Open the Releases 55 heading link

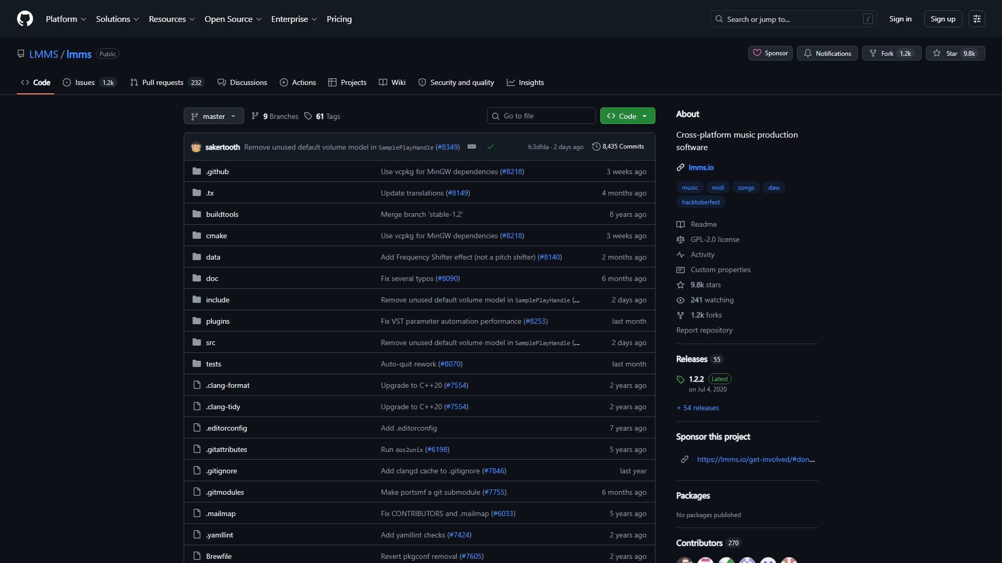coord(699,359)
